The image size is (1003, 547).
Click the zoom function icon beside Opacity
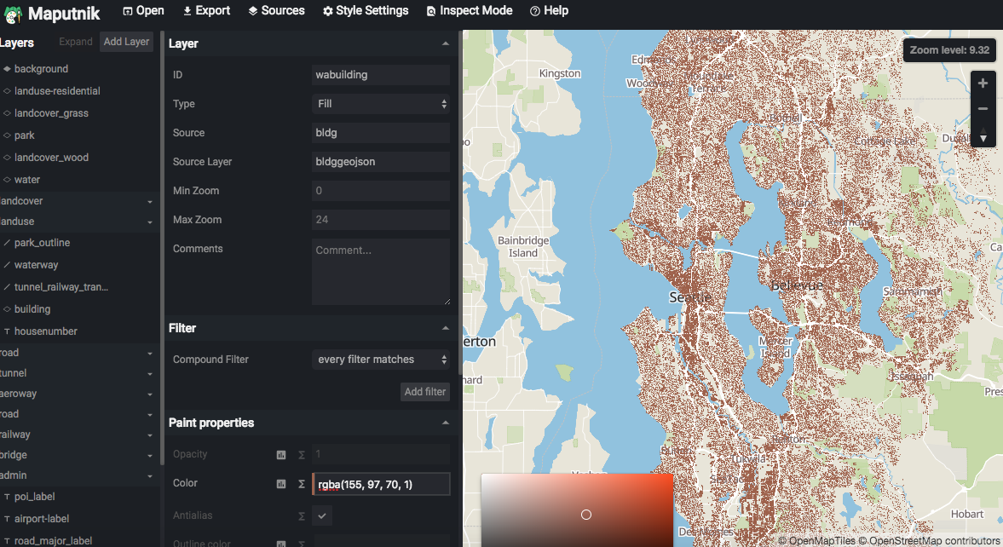click(281, 454)
